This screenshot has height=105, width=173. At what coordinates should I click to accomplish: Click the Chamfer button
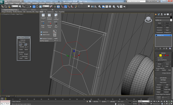158,90
